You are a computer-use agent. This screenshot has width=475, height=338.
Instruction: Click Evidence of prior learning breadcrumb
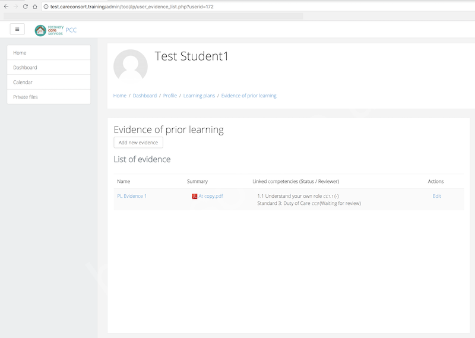249,96
